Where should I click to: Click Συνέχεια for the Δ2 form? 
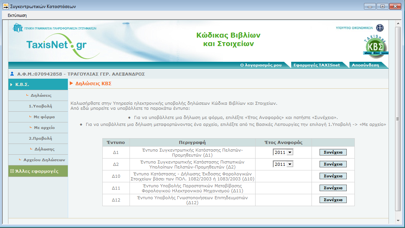333,164
